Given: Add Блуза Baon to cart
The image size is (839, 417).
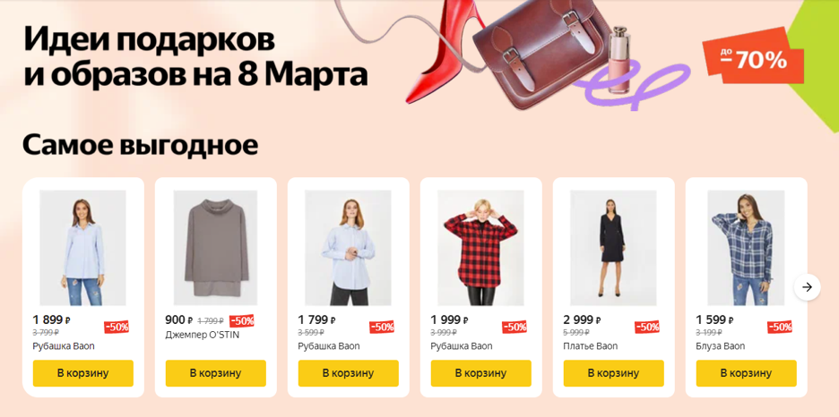Looking at the screenshot, I should pyautogui.click(x=747, y=373).
